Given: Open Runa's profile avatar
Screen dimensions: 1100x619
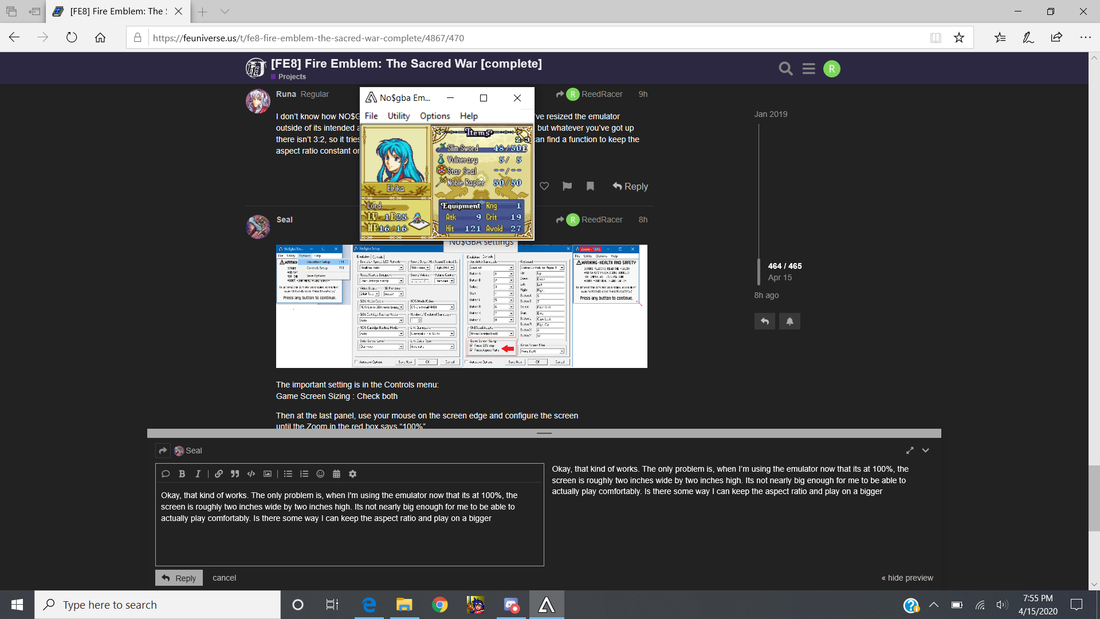Looking at the screenshot, I should (x=258, y=101).
